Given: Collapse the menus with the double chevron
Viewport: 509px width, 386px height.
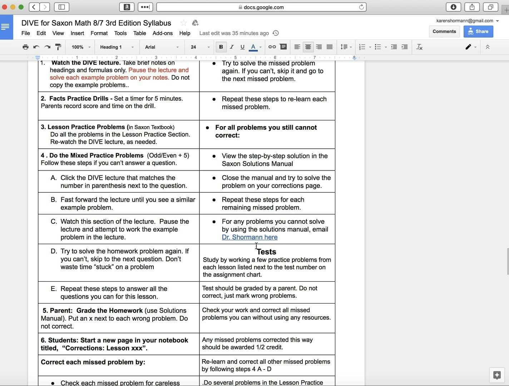Looking at the screenshot, I should 488,47.
